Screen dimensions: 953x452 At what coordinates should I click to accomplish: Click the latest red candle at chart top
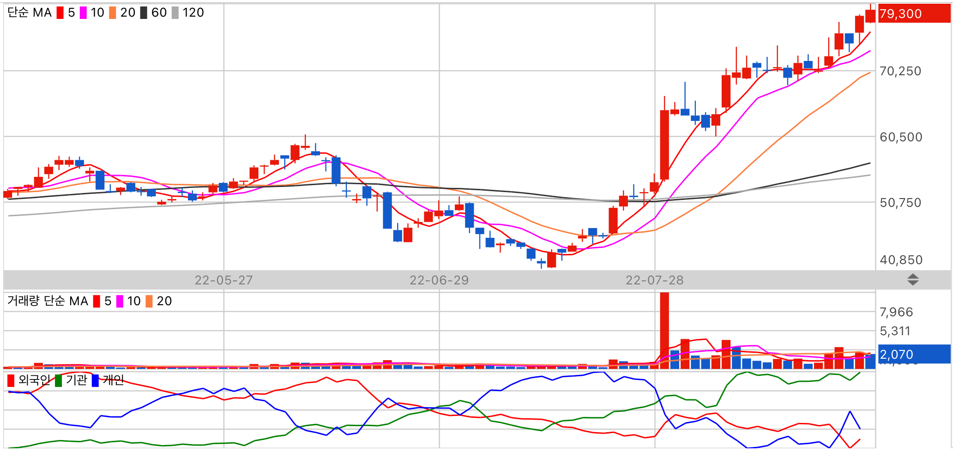pos(870,16)
